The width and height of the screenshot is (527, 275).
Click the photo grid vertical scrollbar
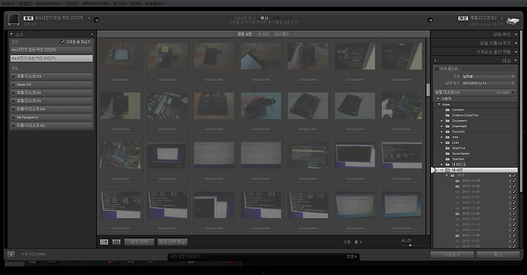point(428,90)
